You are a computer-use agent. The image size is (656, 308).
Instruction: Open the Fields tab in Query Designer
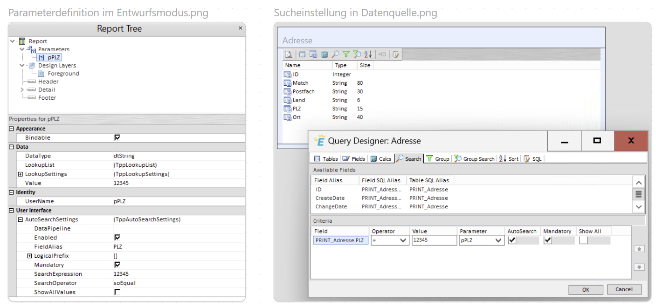[354, 159]
